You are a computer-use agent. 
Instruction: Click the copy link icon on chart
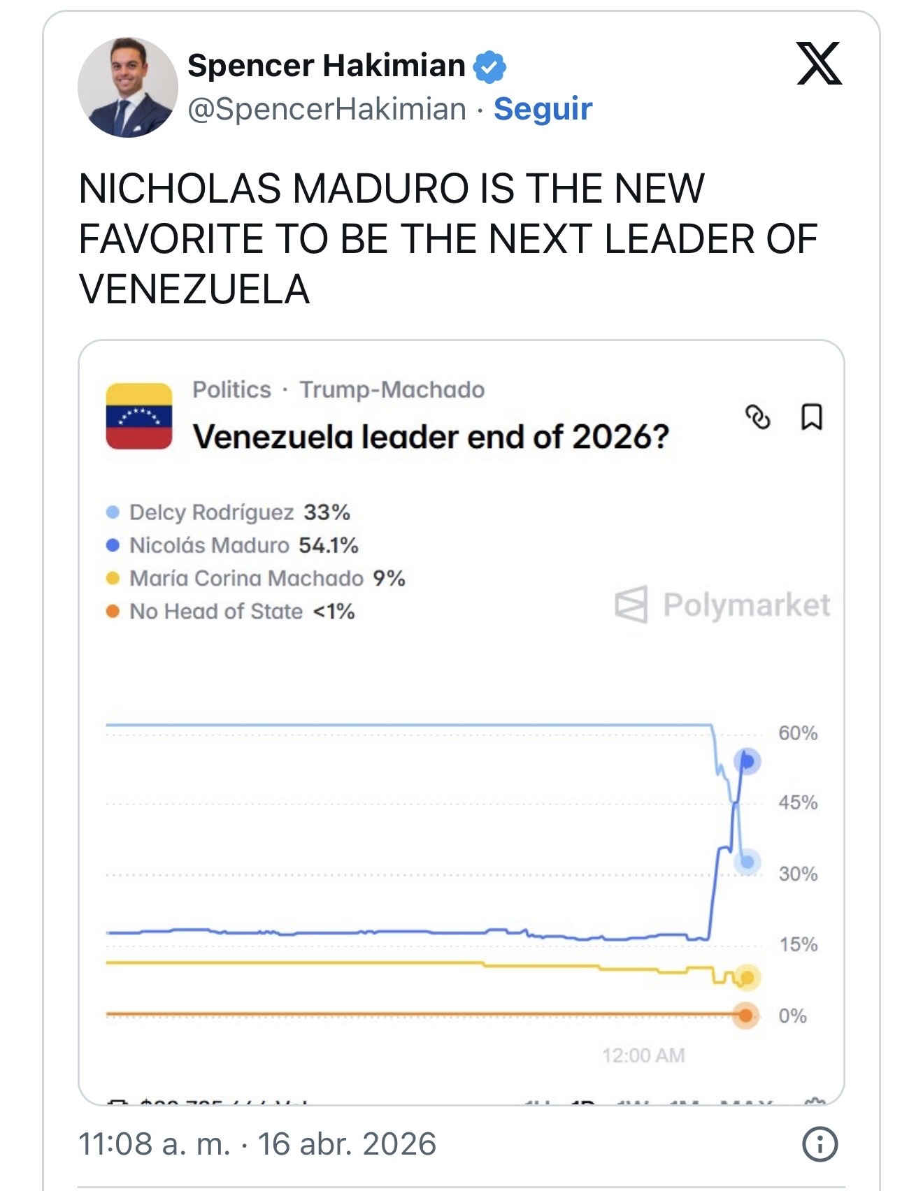[758, 417]
